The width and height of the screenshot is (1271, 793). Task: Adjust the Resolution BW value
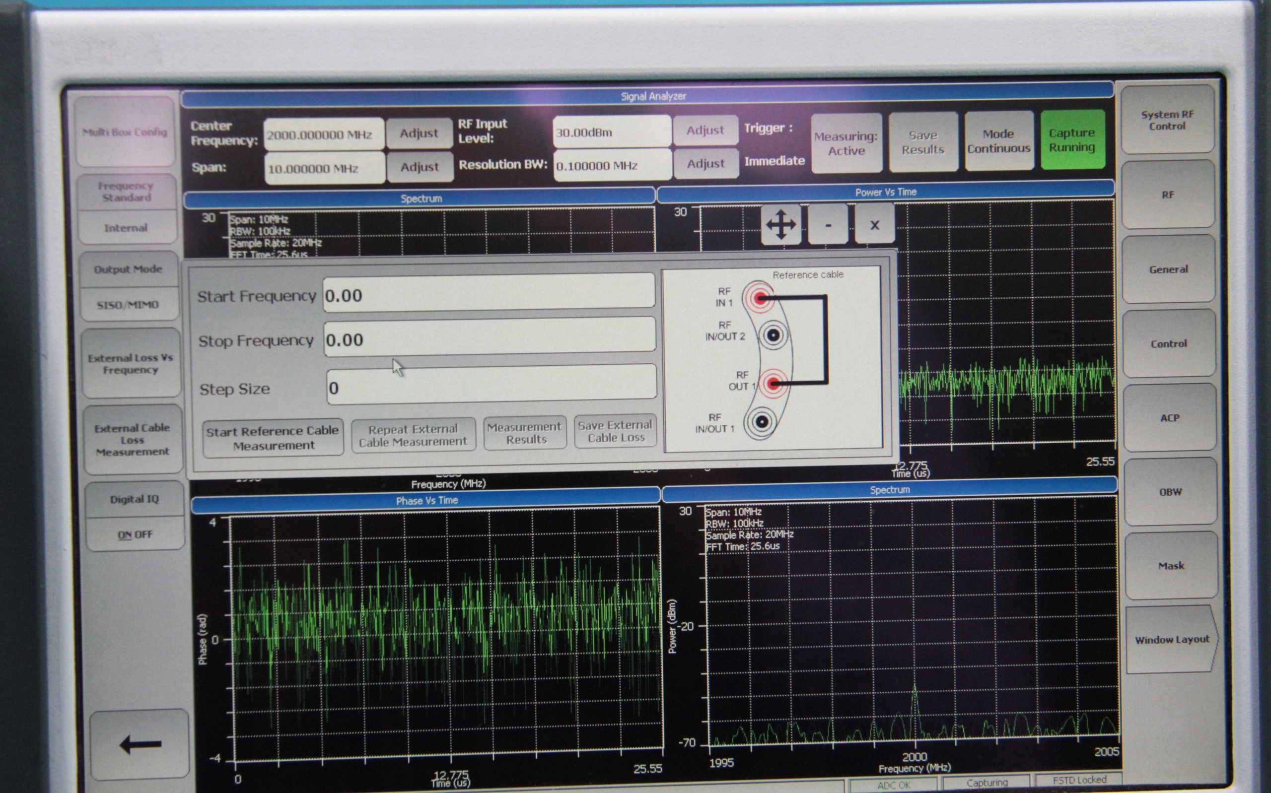pos(706,164)
